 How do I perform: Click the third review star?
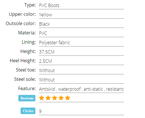point(55,98)
